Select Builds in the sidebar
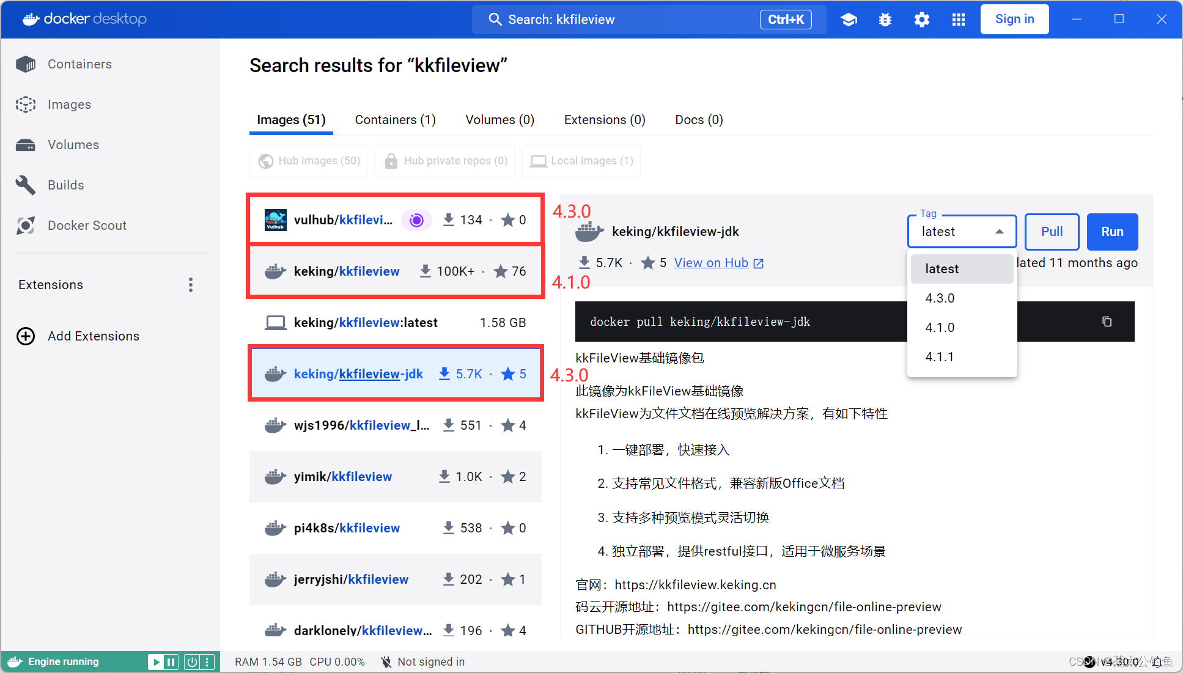Viewport: 1183px width, 673px height. pyautogui.click(x=65, y=185)
